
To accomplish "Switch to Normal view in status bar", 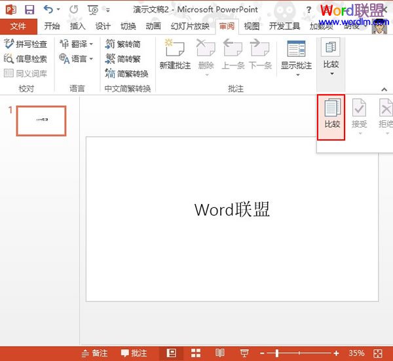I will [172, 353].
